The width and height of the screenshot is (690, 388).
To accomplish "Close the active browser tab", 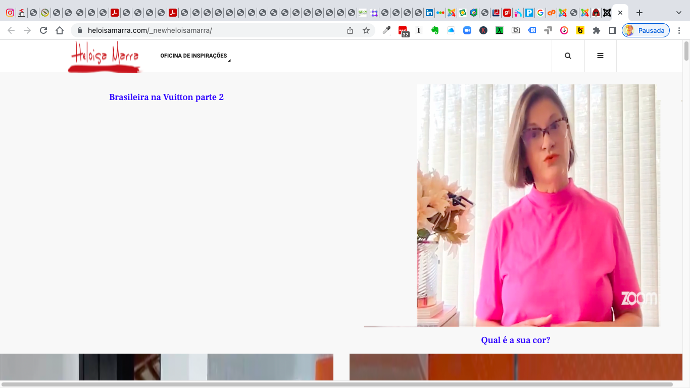I will click(620, 13).
